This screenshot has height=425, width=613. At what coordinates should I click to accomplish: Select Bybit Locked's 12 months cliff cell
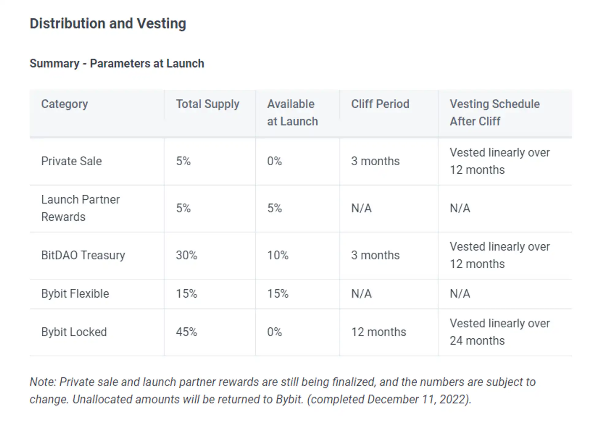coord(379,332)
